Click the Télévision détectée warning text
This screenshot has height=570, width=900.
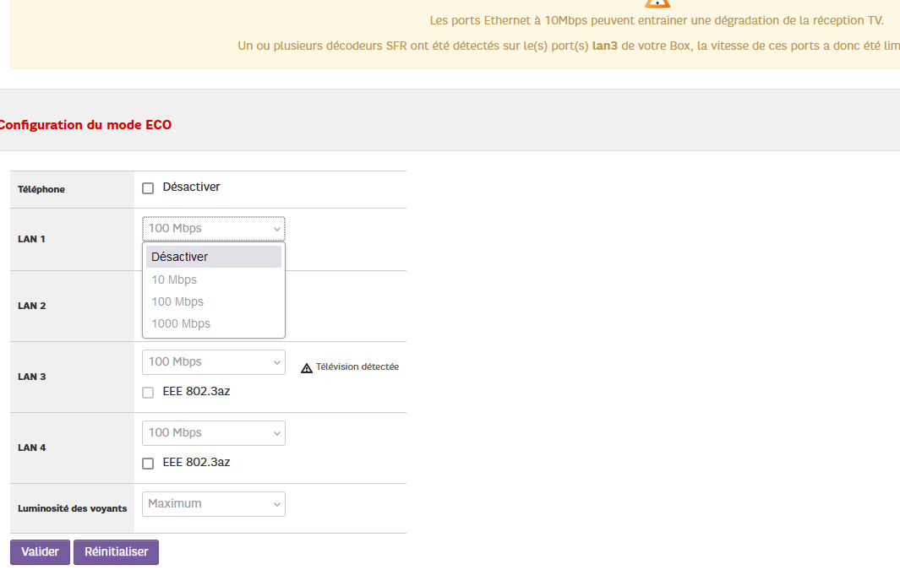coord(357,367)
